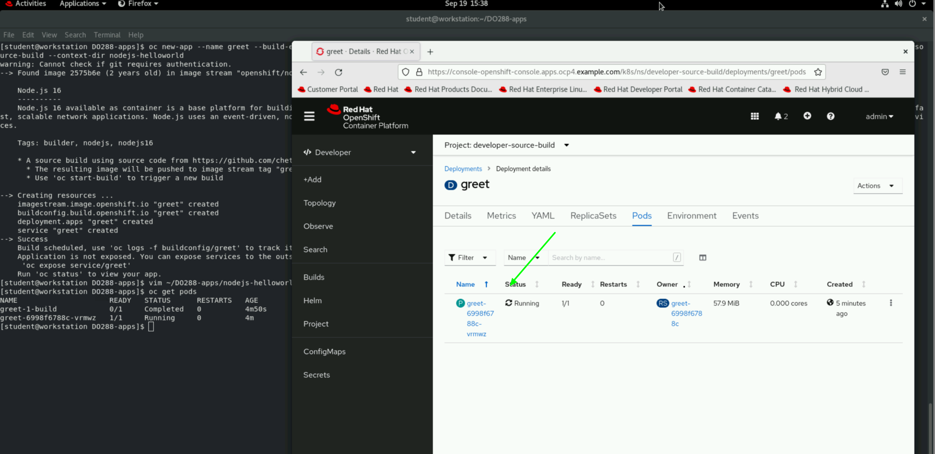Open the Actions dropdown for the greet deployment
Screen dimensions: 935x454
click(x=877, y=186)
